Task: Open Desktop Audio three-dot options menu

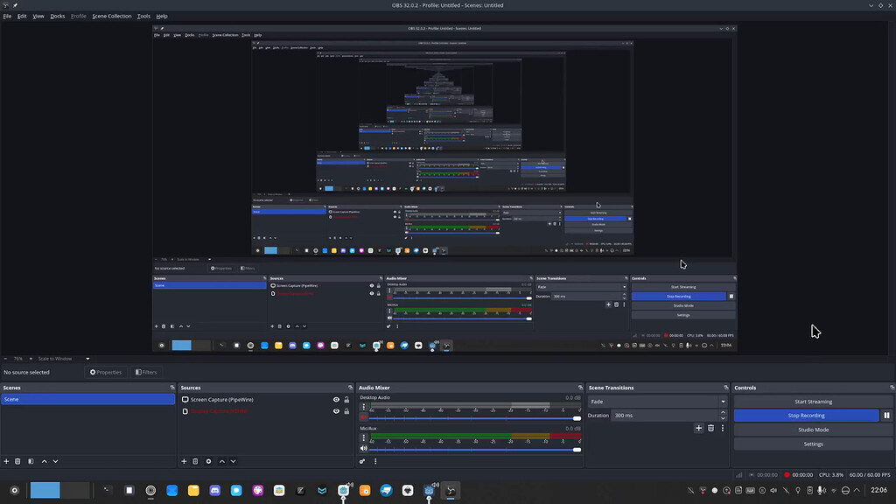Action: click(x=363, y=407)
